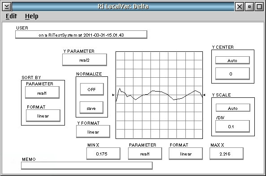Open SORT BY FORMAT linear selector
Viewport: 266px width, 176px height.
pos(43,116)
